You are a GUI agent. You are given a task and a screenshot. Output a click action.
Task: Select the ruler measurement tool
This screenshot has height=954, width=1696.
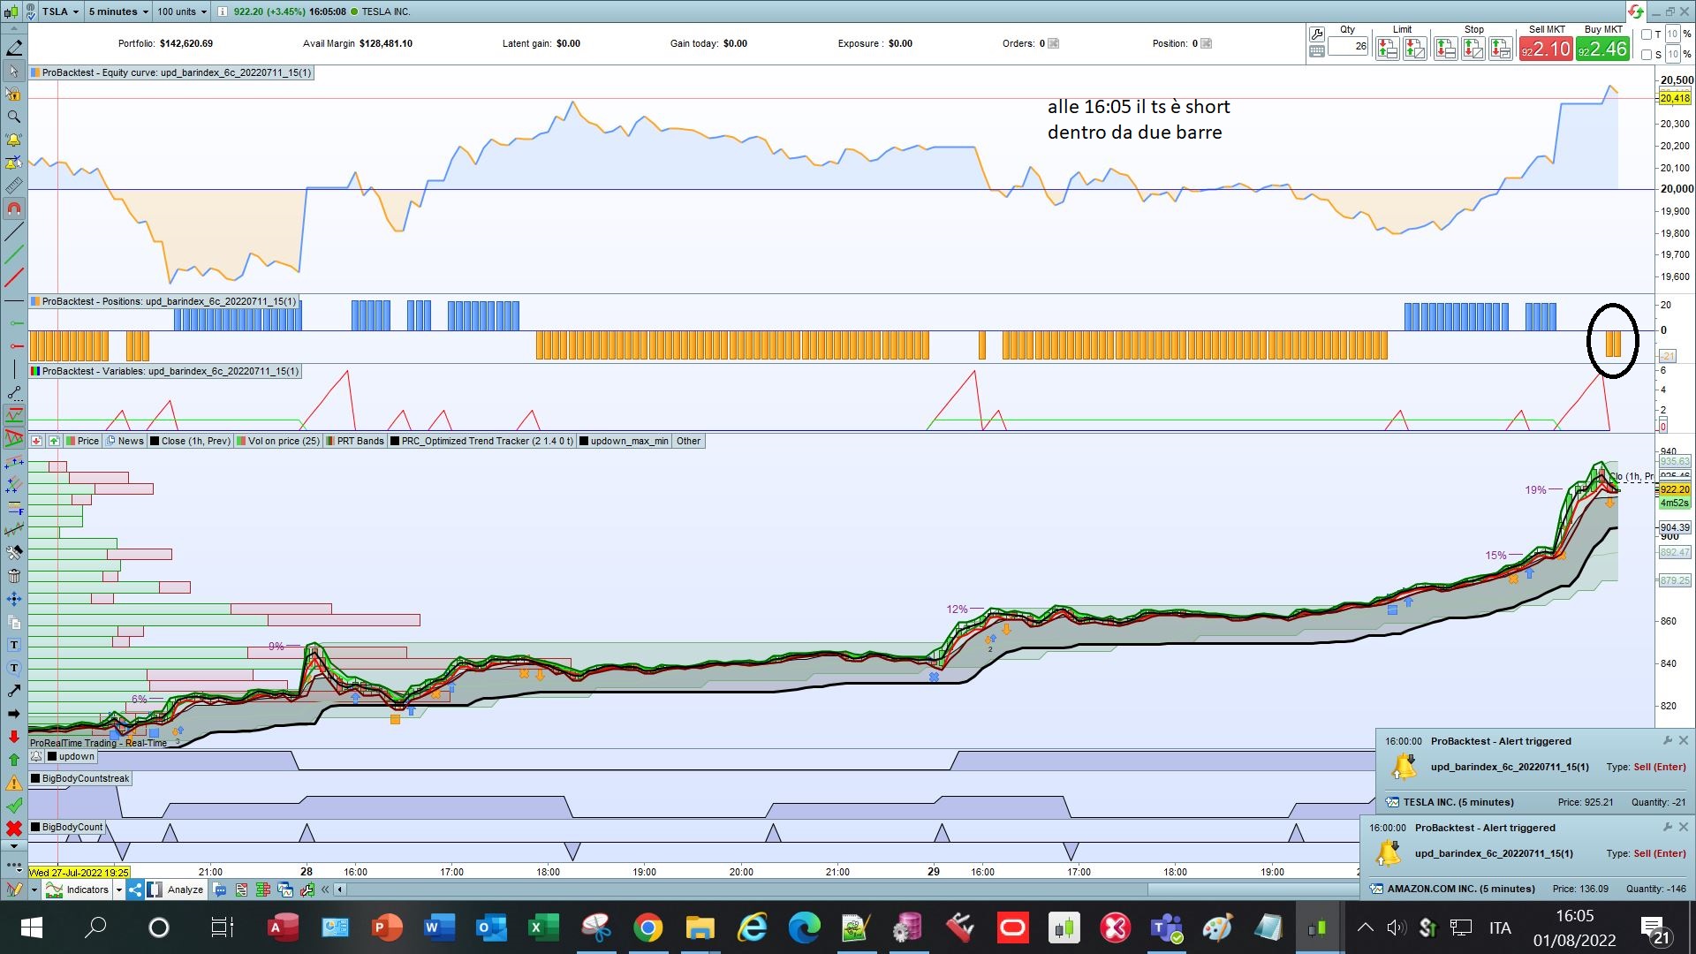coord(13,186)
